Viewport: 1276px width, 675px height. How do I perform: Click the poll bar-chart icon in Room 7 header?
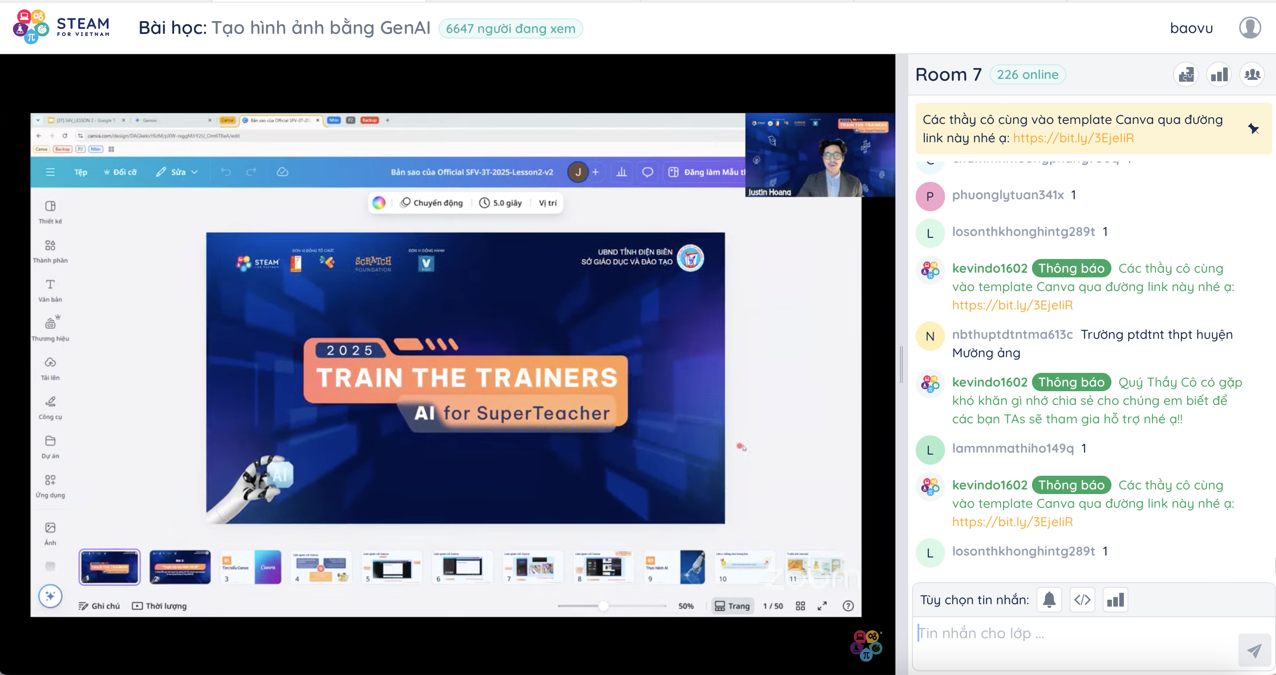click(1219, 75)
